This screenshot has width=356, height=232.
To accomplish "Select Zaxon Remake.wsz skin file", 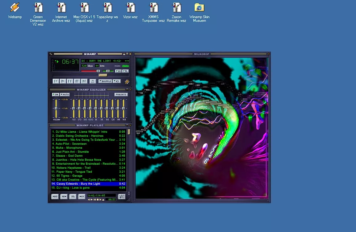I will tap(176, 13).
